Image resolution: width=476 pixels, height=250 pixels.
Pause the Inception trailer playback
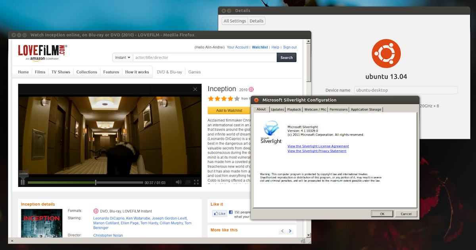coord(23,182)
